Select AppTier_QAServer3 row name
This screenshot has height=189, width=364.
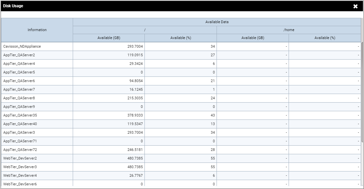(x=19, y=132)
